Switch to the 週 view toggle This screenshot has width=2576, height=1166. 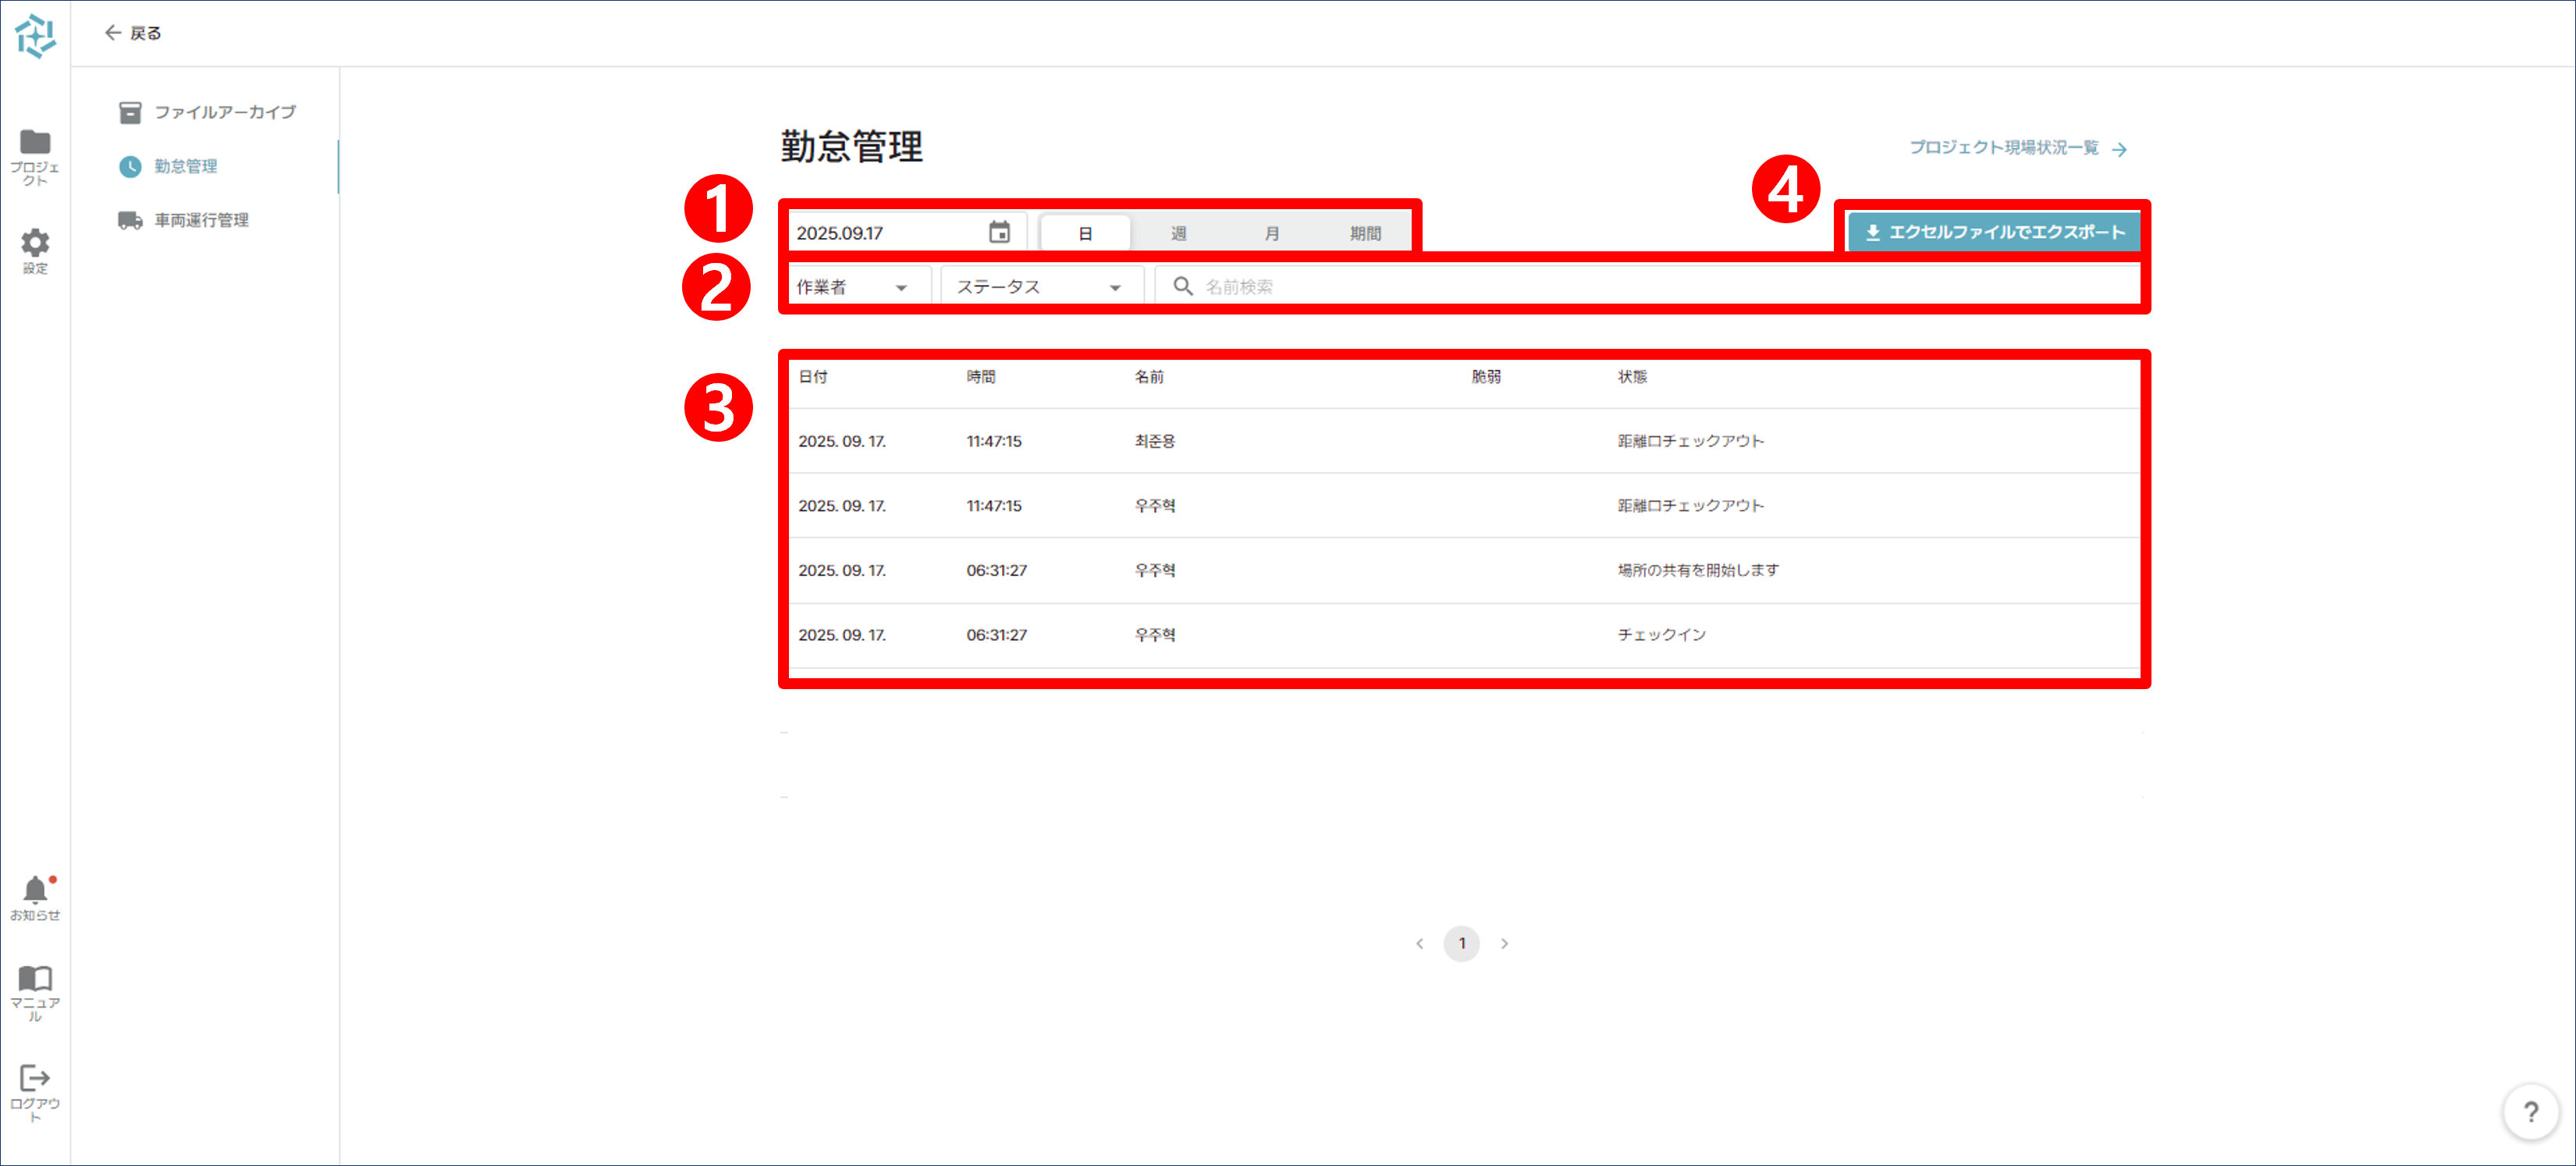click(x=1178, y=233)
